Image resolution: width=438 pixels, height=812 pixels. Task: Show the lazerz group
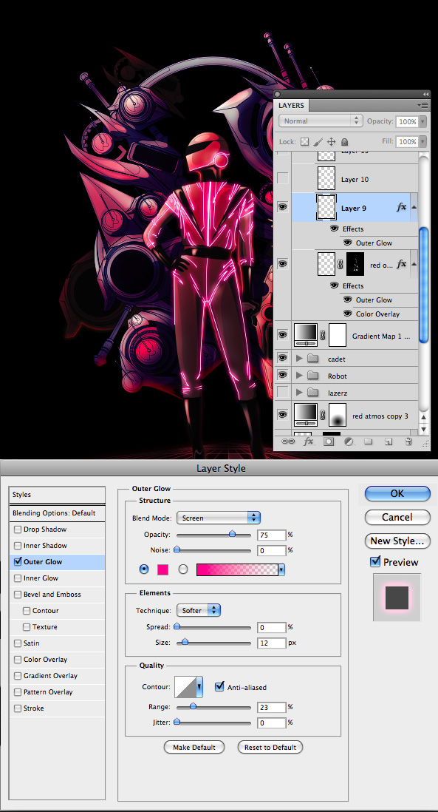(x=283, y=392)
